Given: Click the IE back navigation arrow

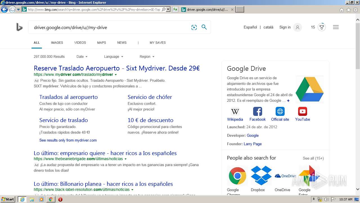Looking at the screenshot, I should (x=4, y=10).
